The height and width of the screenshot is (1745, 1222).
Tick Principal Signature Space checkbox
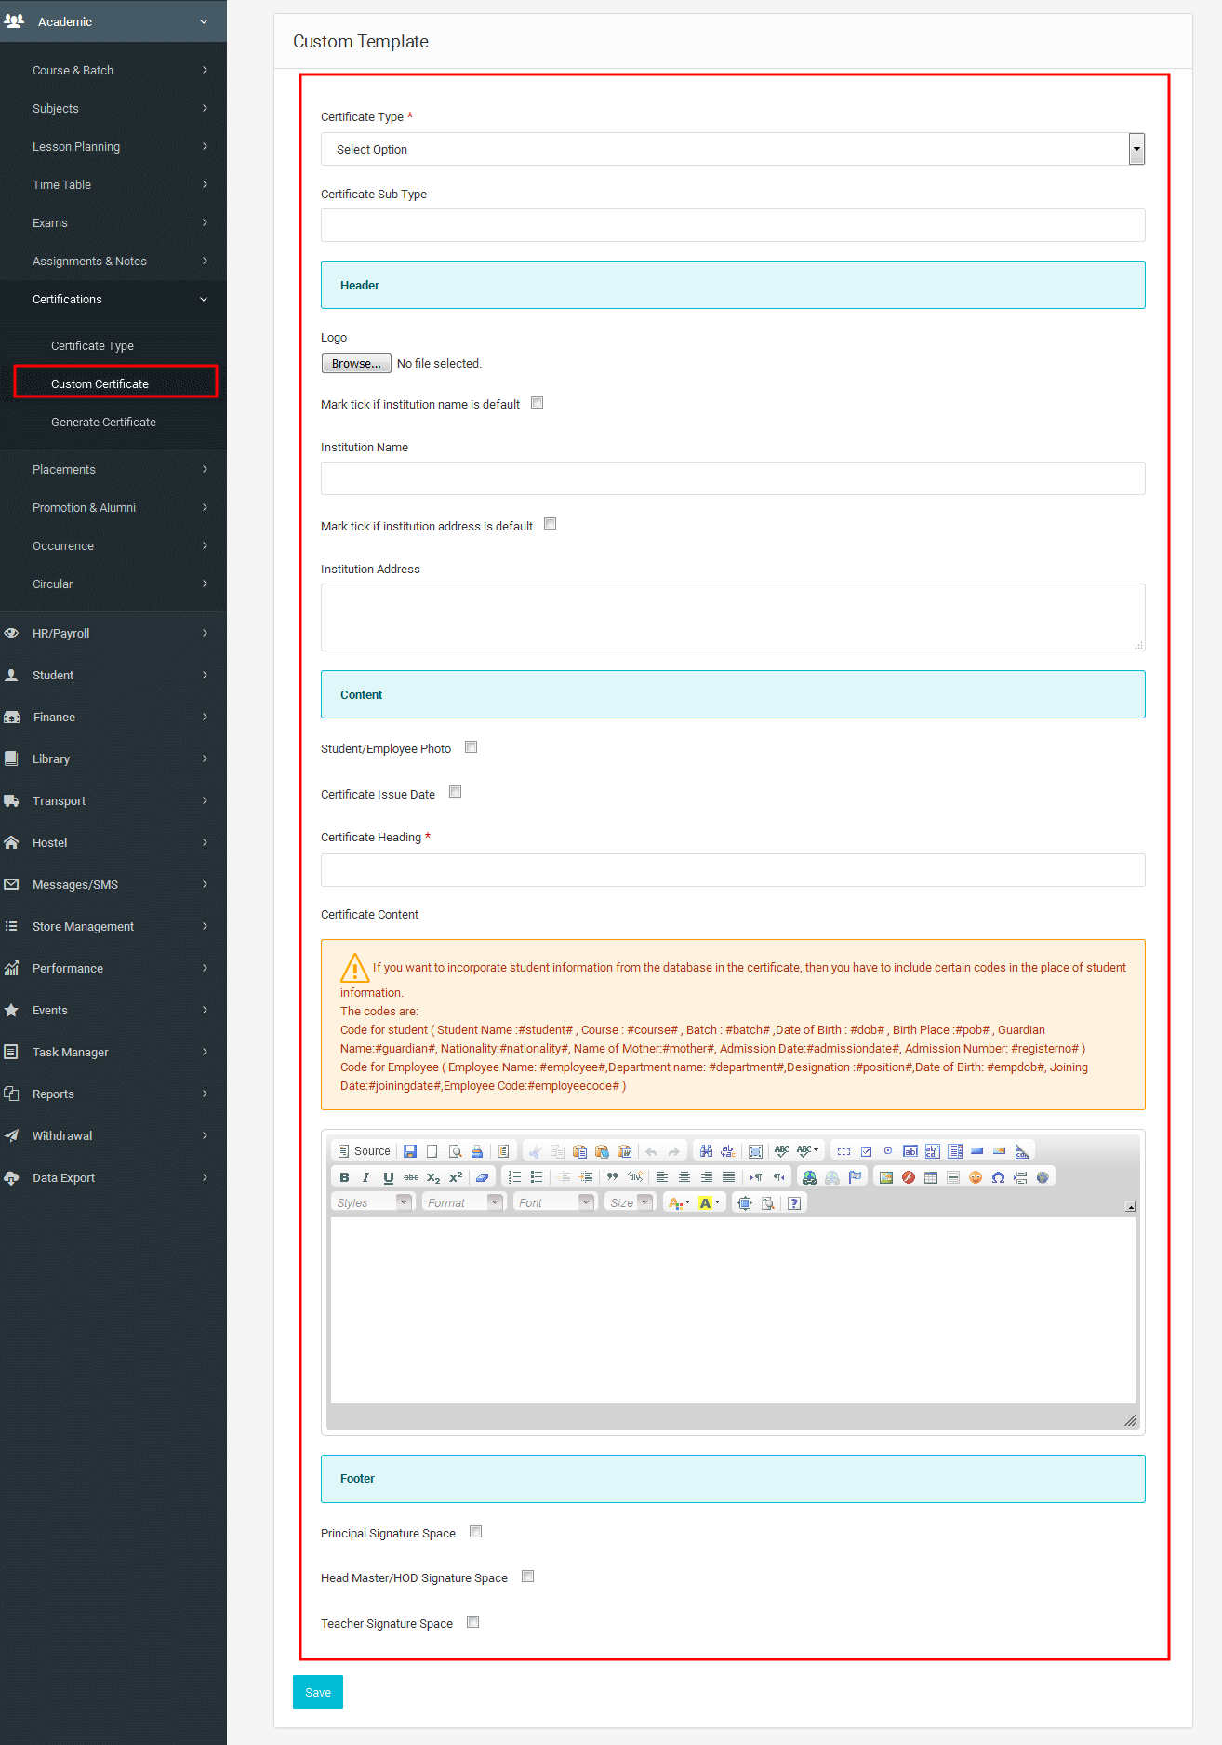pyautogui.click(x=475, y=1532)
